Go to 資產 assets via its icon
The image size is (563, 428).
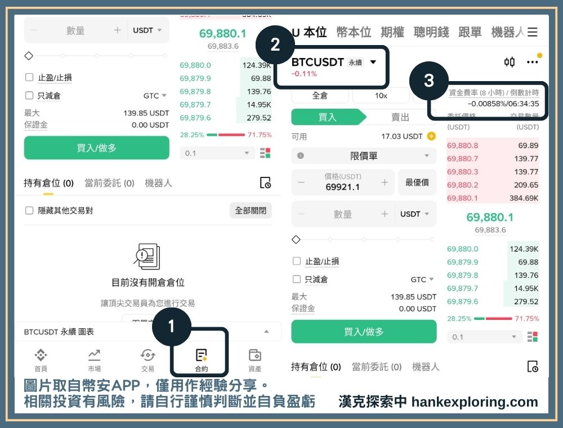click(254, 358)
